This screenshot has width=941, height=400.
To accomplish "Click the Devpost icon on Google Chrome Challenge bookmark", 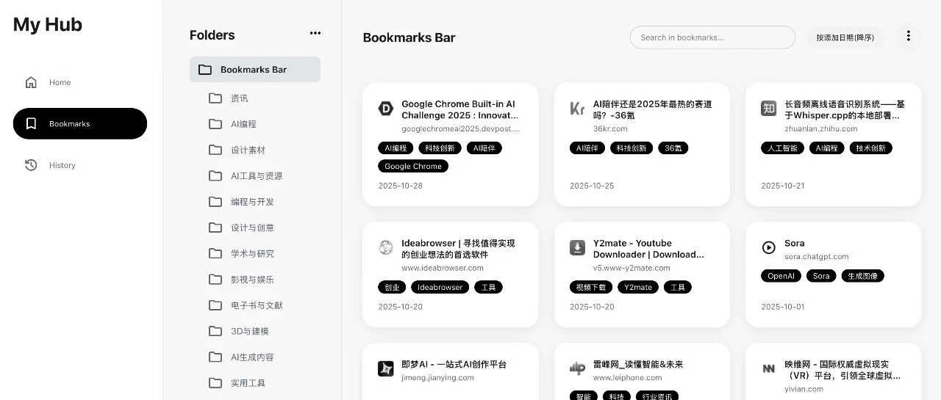I will click(385, 109).
